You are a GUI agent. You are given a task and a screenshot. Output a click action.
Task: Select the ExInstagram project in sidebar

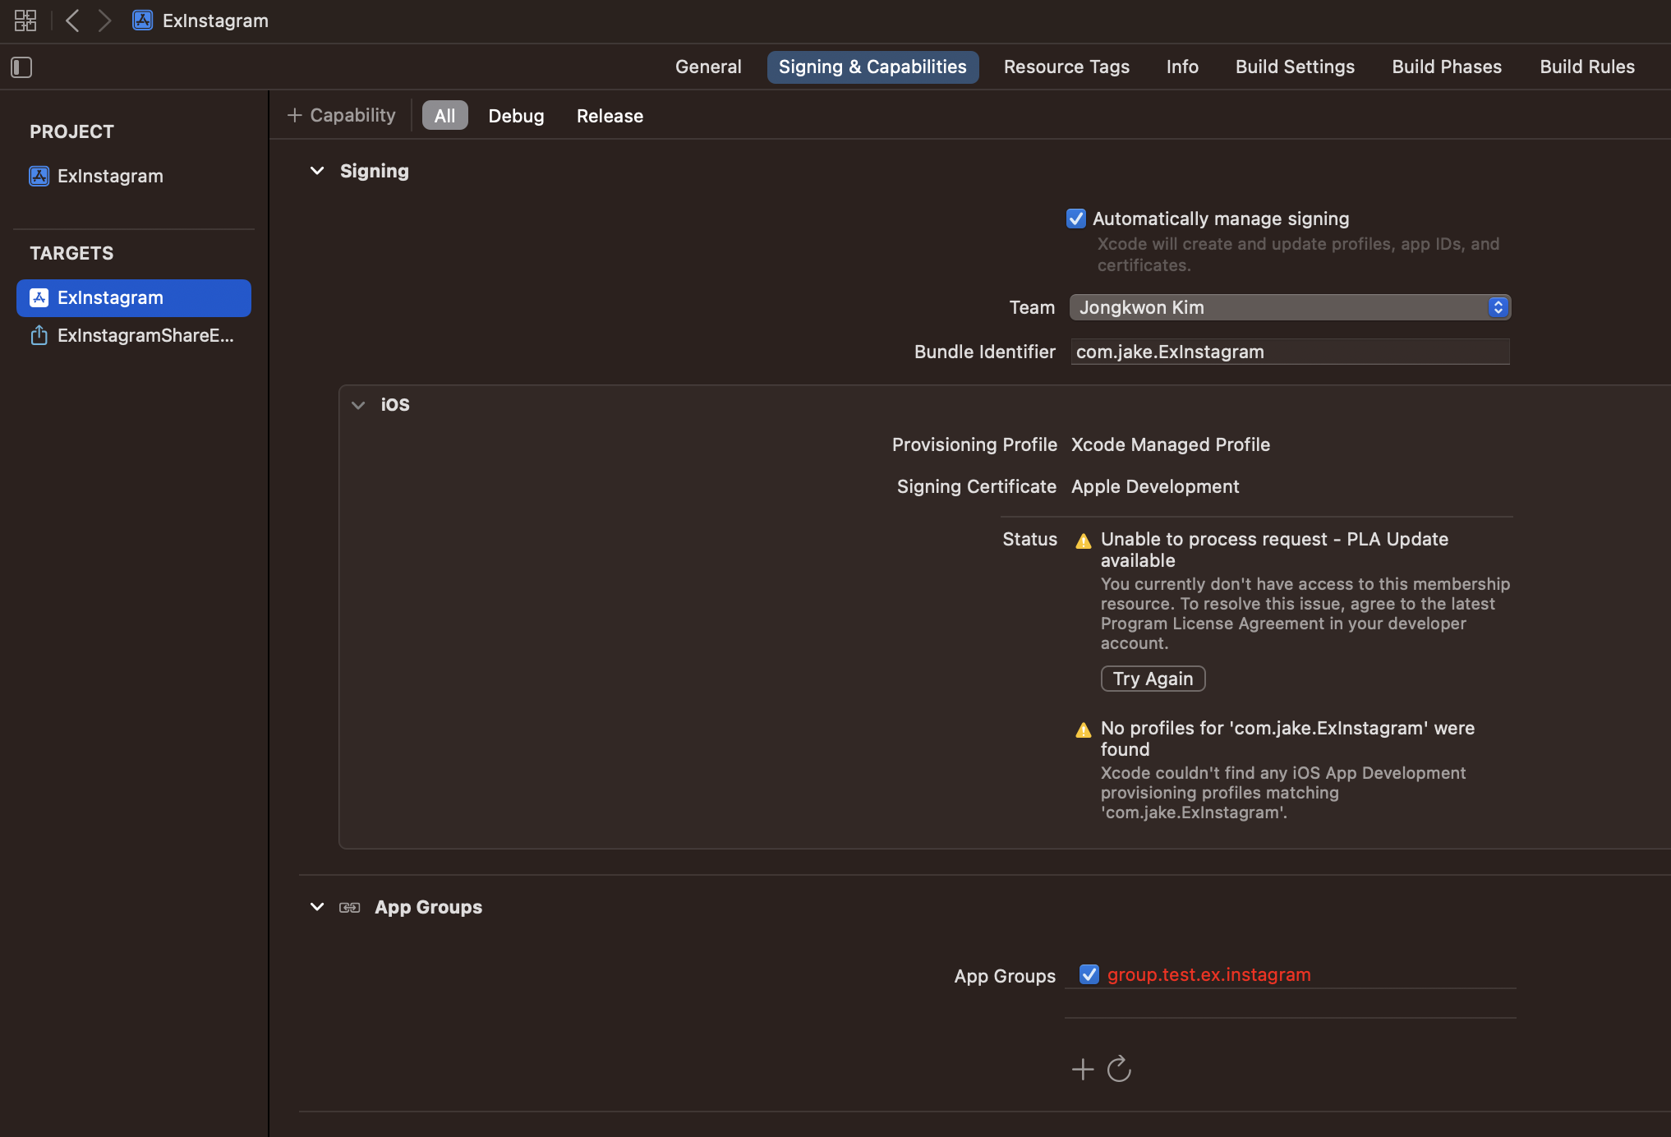(109, 176)
